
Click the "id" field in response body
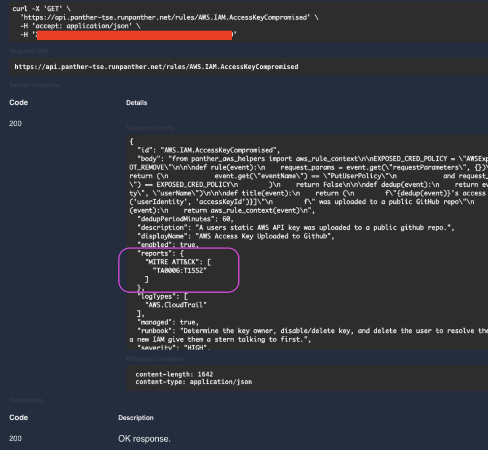[209, 150]
